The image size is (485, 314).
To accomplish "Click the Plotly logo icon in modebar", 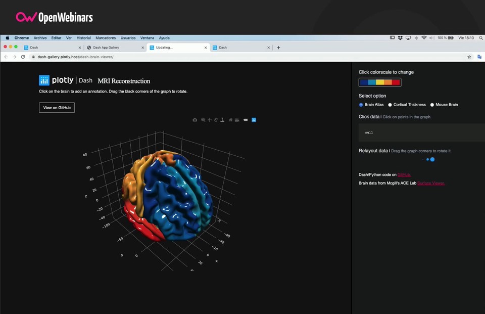I will 254,120.
